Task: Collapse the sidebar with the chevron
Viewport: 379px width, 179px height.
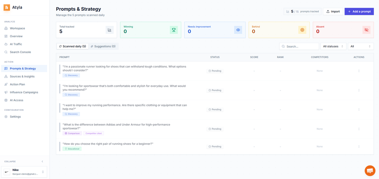Action: [x=42, y=161]
